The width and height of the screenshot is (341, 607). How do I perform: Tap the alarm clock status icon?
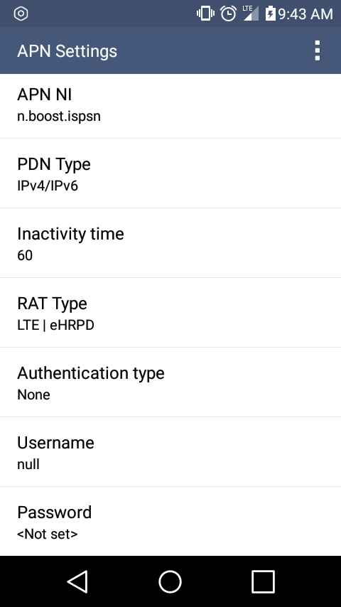point(228,14)
